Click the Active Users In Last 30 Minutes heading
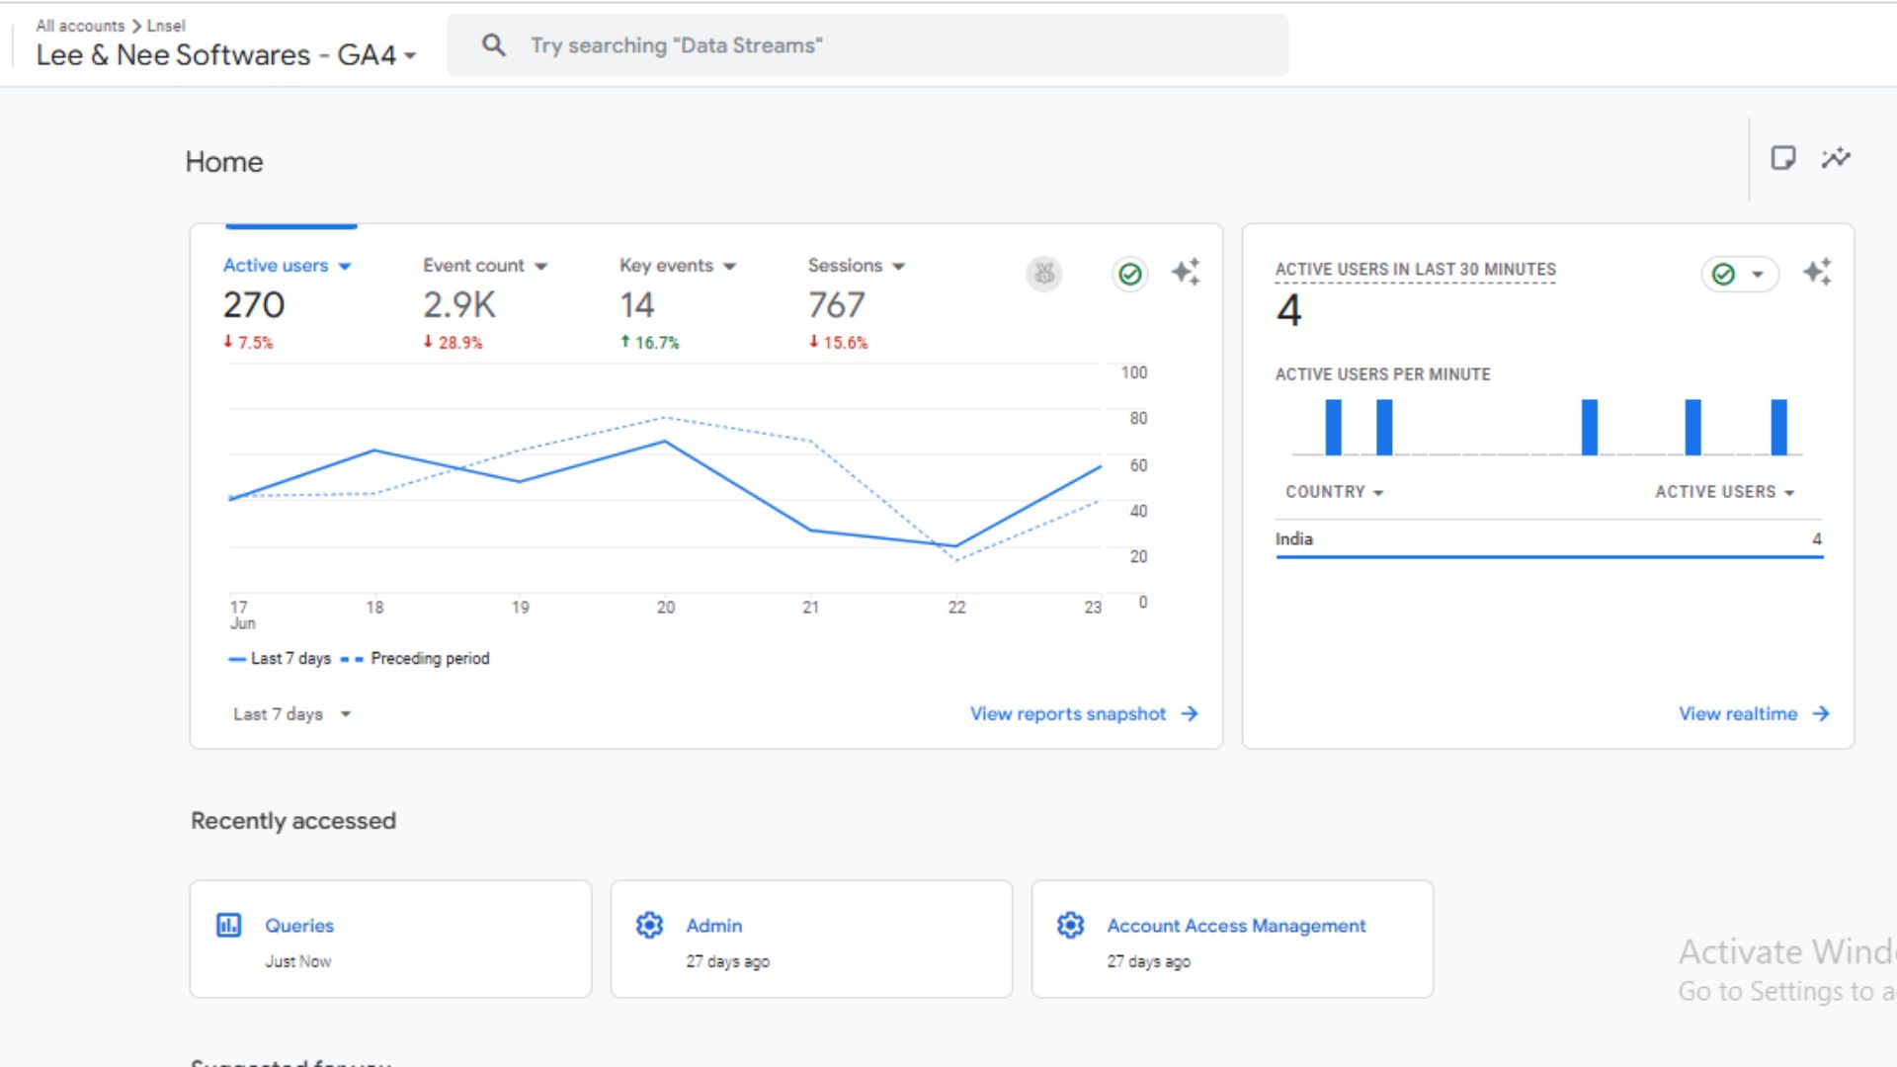The image size is (1897, 1067). (x=1415, y=270)
